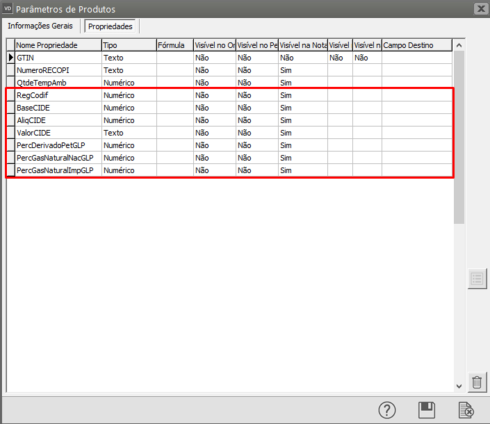Click the scrollbar down arrow

(459, 386)
